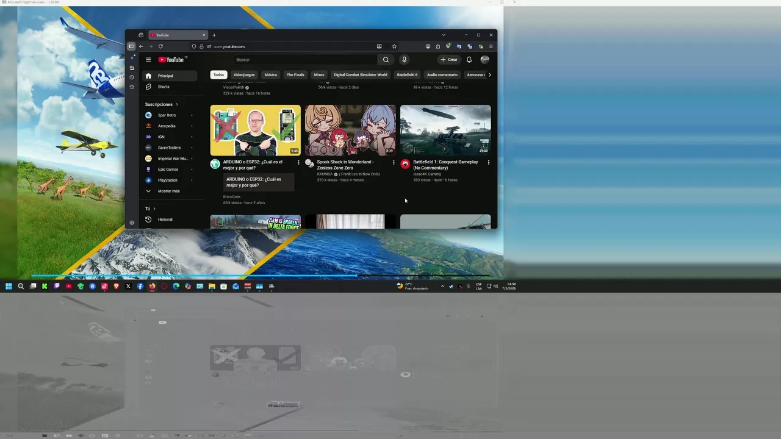Open the Epic Games subscription

[170, 170]
